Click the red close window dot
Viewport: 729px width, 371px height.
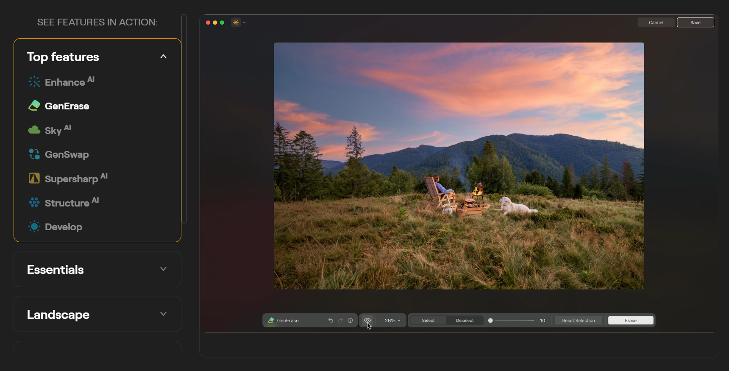point(208,22)
